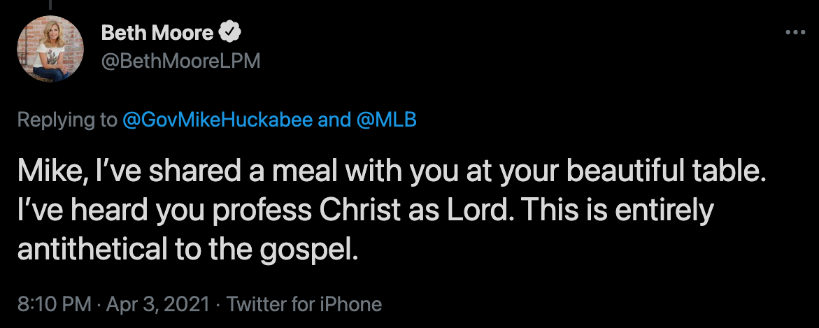The image size is (819, 328).
Task: Open the @MLB mention link
Action: pos(387,120)
